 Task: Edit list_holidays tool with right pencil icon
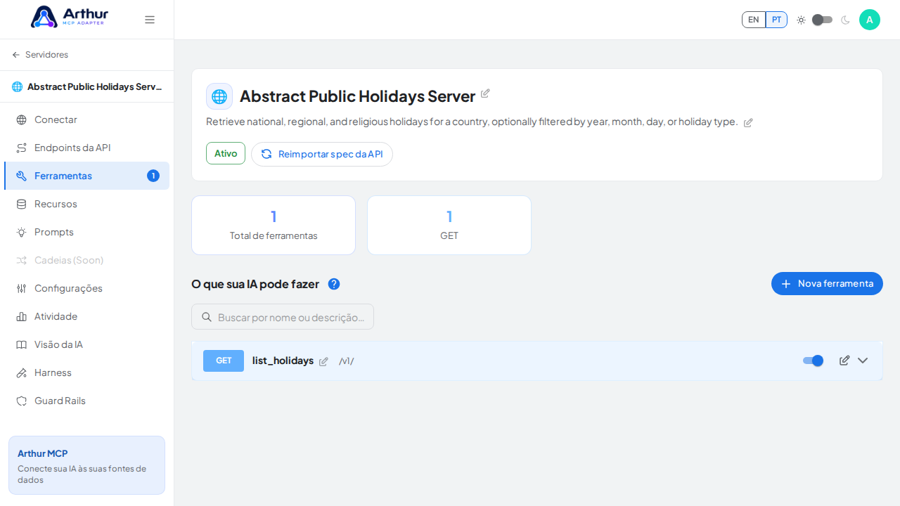[844, 361]
